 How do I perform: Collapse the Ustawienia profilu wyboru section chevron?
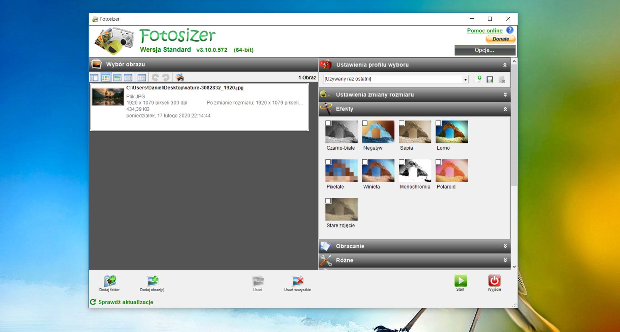pyautogui.click(x=505, y=65)
